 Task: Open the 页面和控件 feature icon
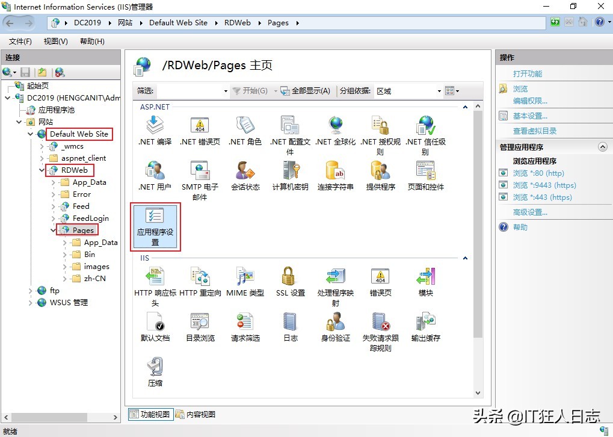pos(425,176)
